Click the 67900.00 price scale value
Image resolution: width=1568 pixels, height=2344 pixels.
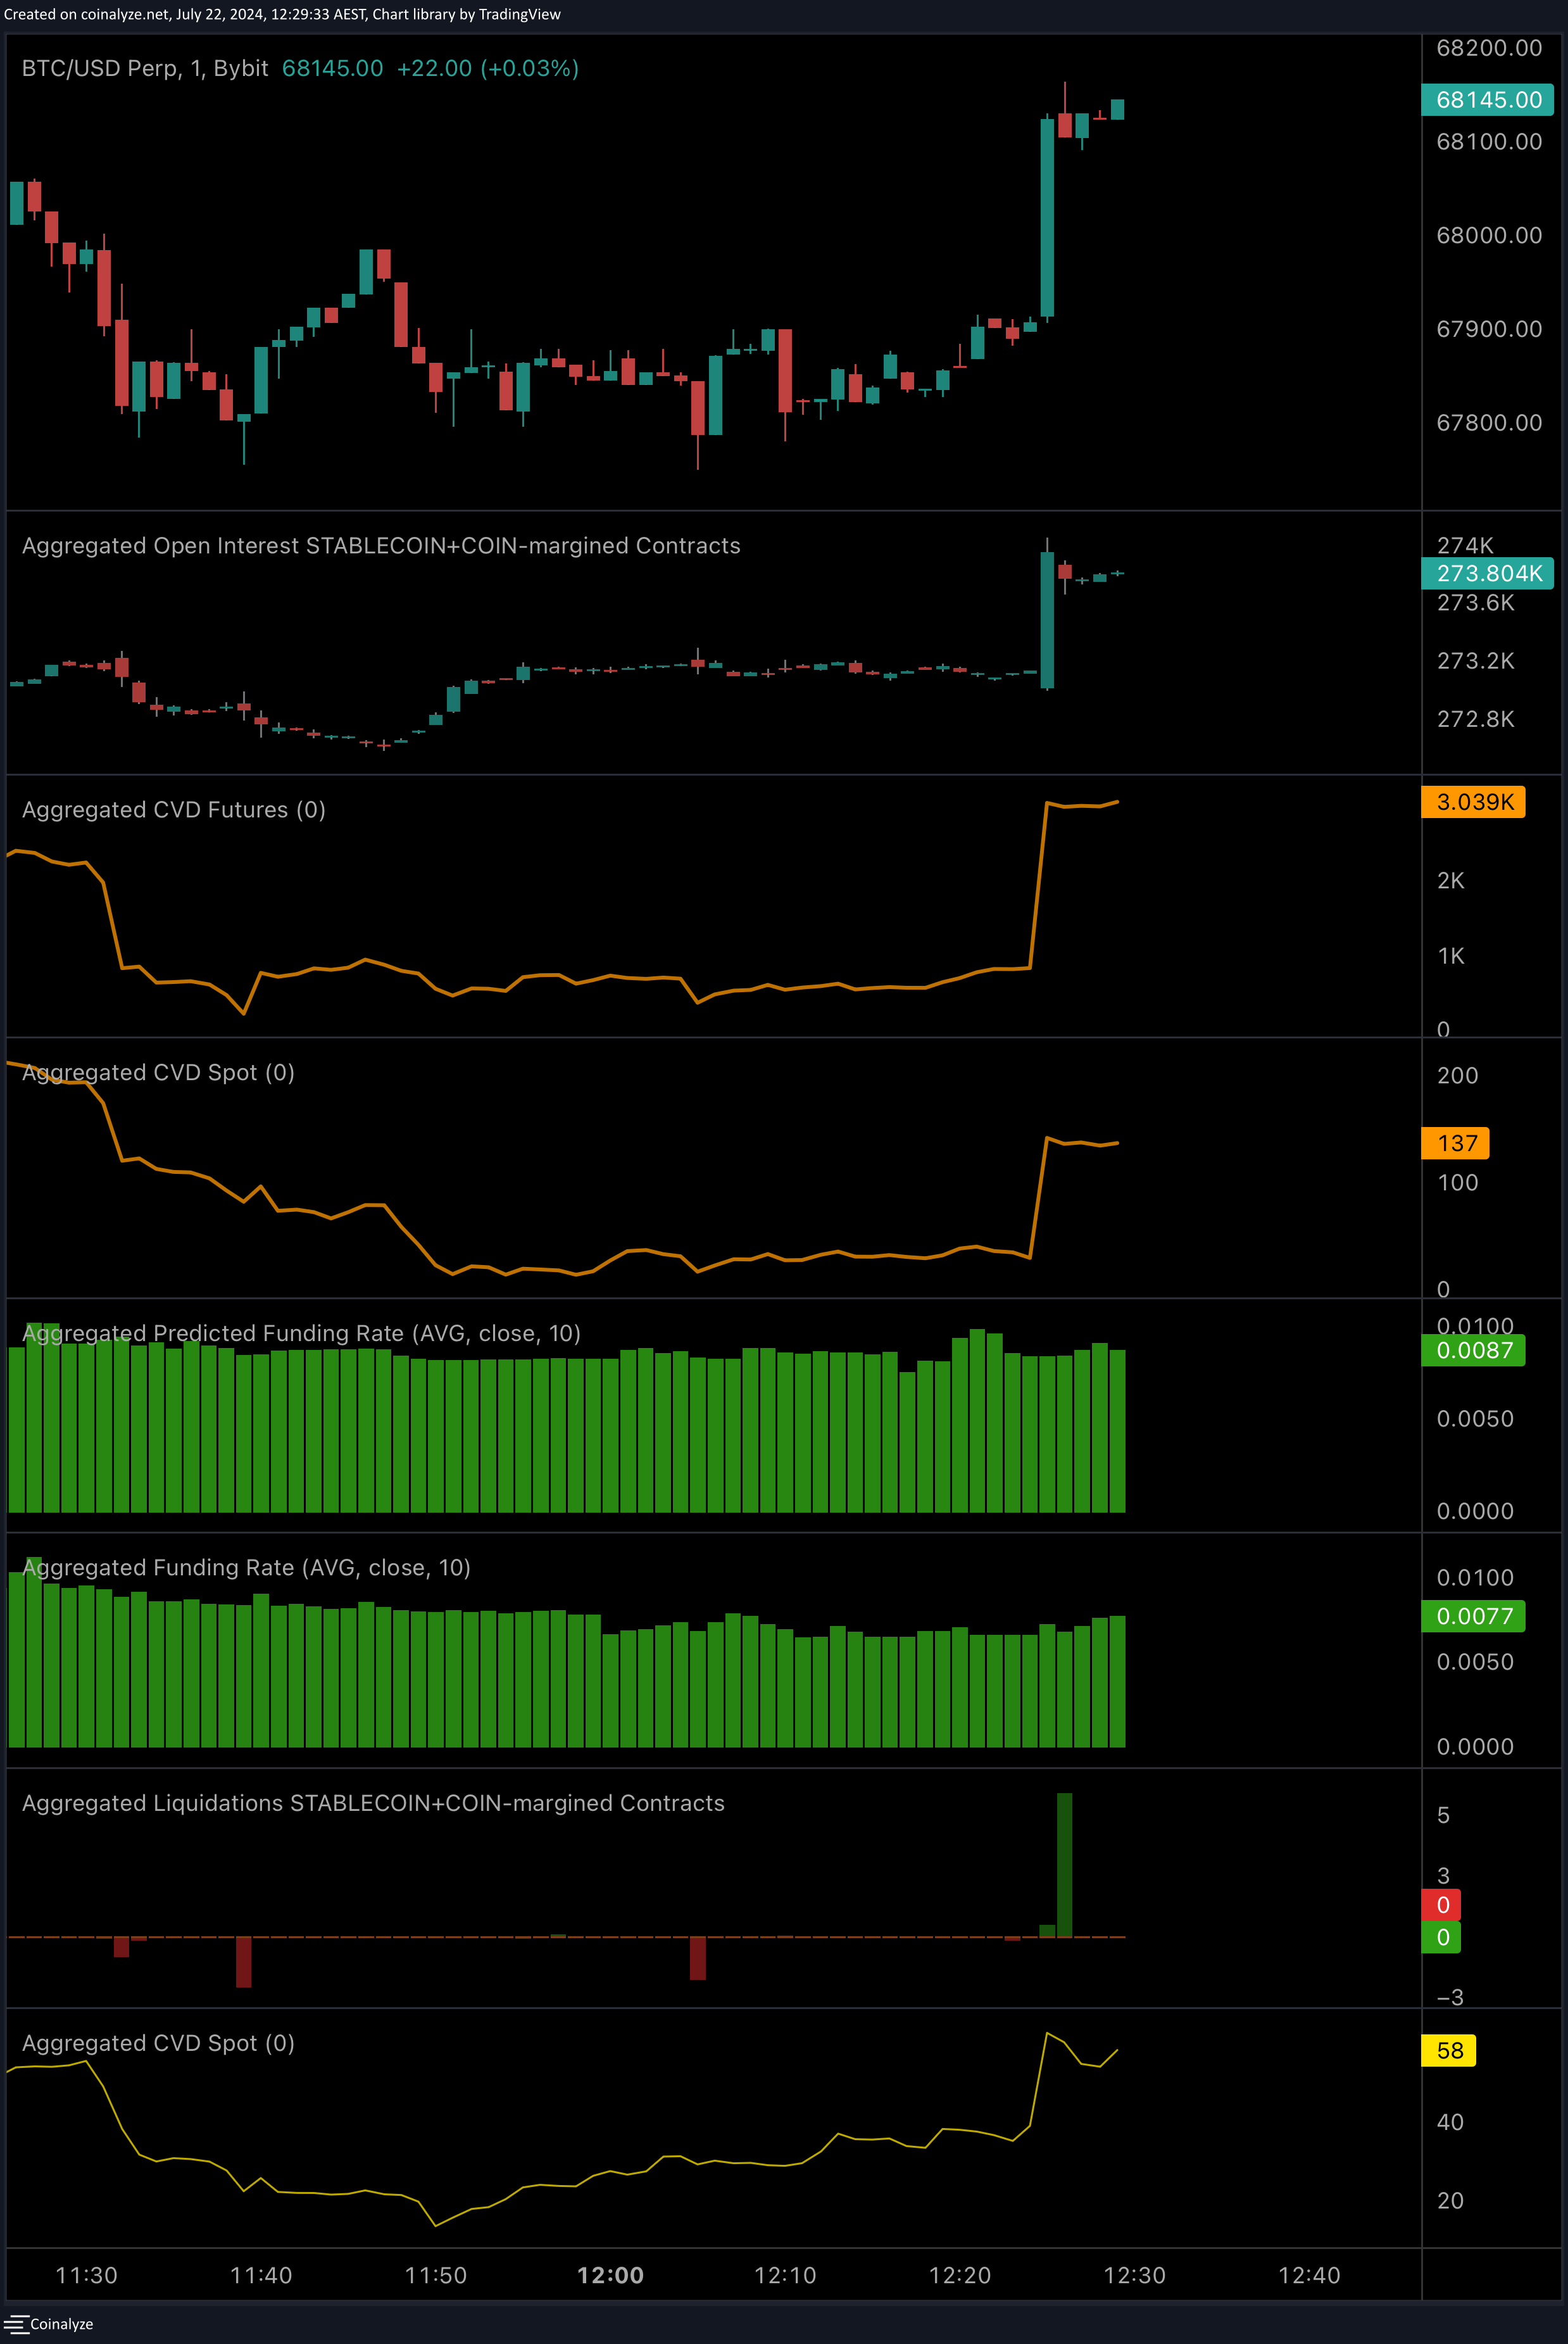pos(1489,329)
